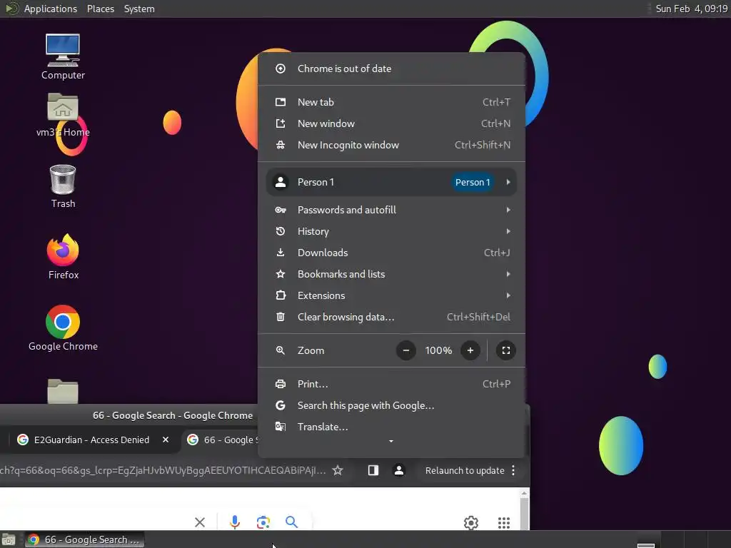Select Print from the Chrome menu

tap(391, 384)
